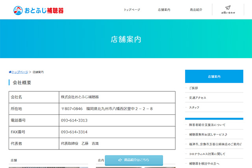This screenshot has height=168, width=252.
Task: Click the paper plane contact icon
Action: 228,7
